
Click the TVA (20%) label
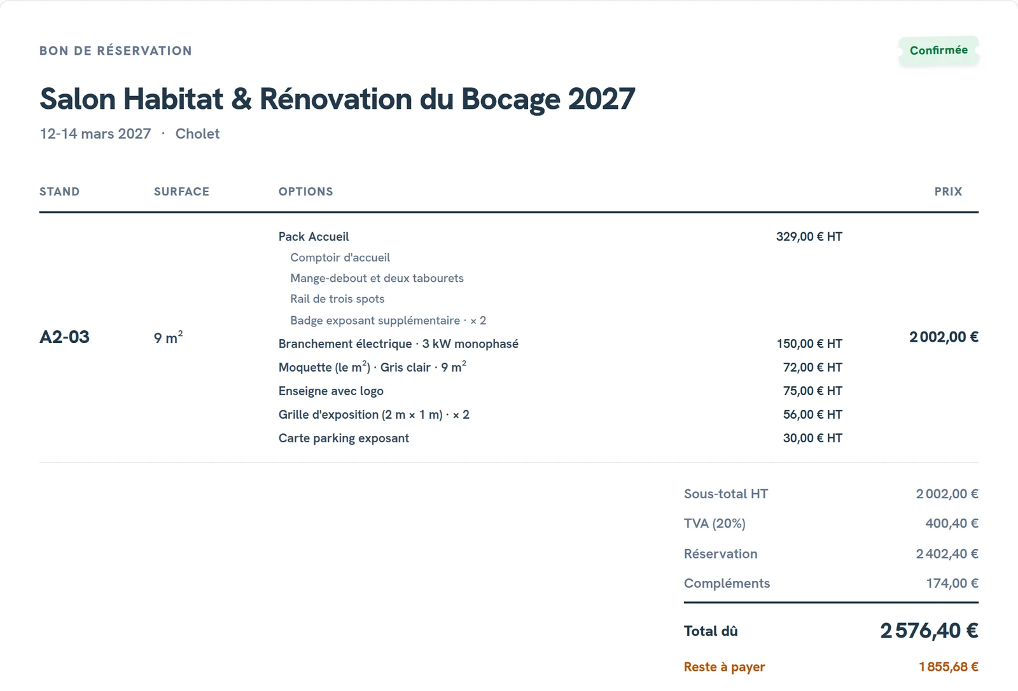pos(715,524)
